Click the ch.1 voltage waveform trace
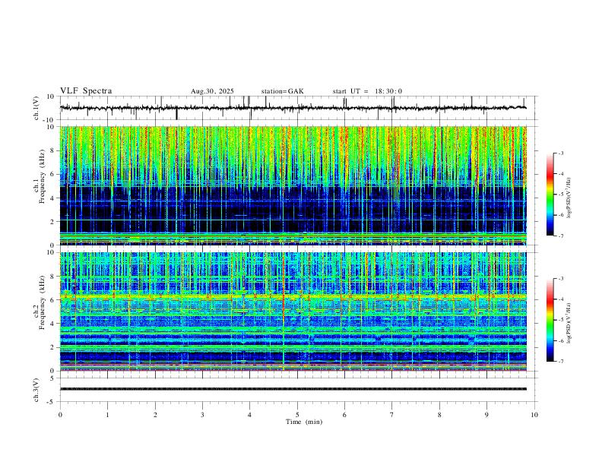Screen dimensions: 602x465 click(x=293, y=108)
